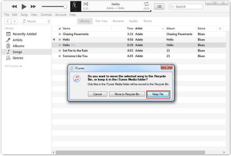Click Cancel in the iTunes dialog
This screenshot has height=156, width=231.
(97, 94)
